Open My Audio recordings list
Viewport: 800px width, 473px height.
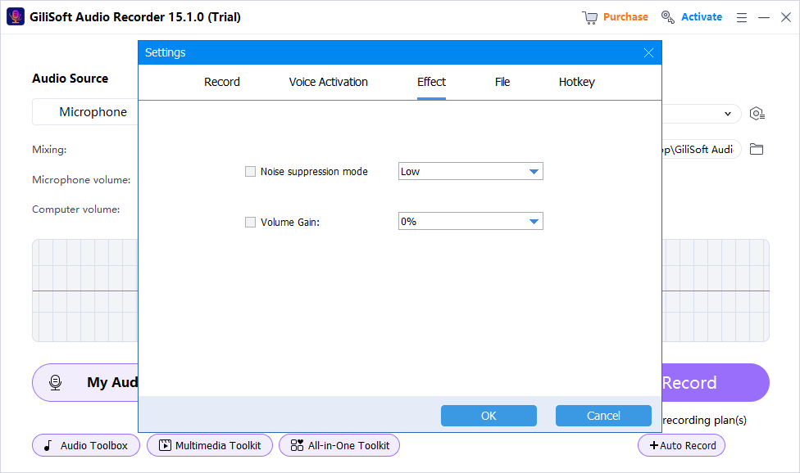(85, 382)
